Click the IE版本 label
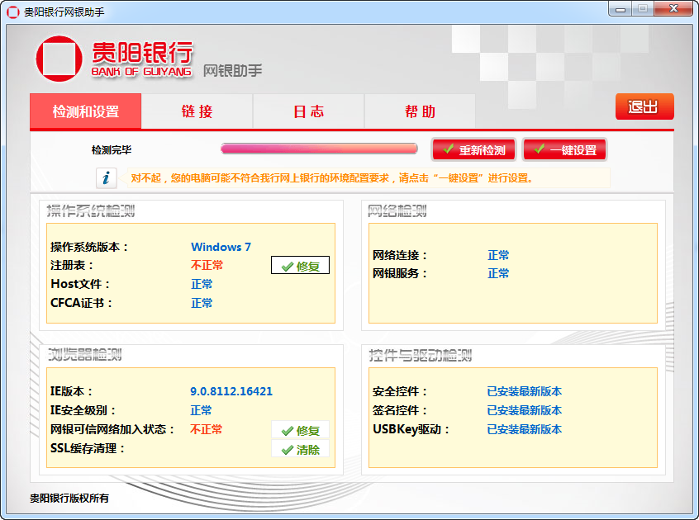The image size is (699, 520). coord(71,391)
